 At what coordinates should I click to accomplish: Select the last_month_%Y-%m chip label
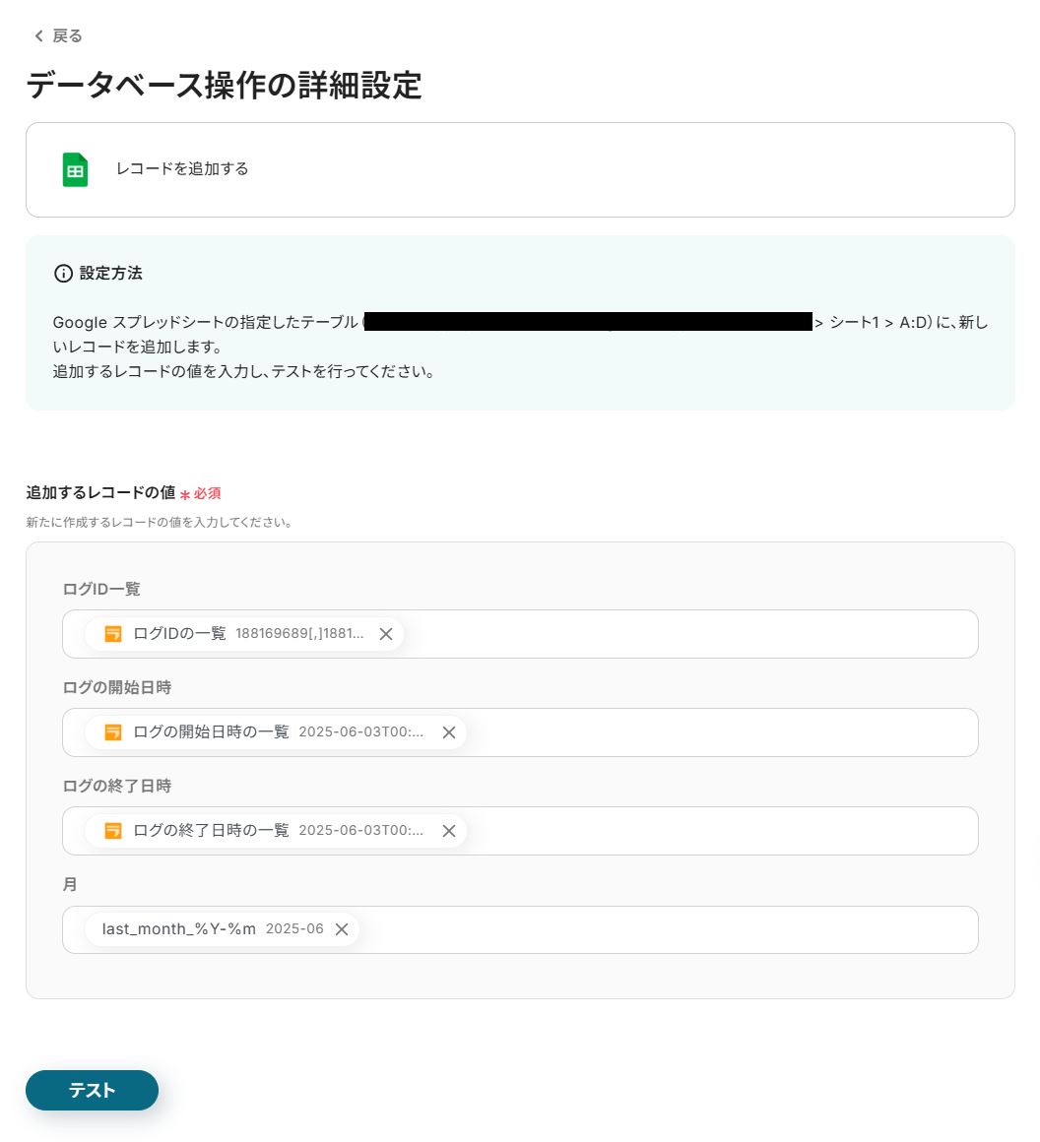point(179,929)
